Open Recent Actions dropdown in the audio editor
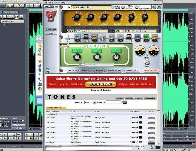This screenshot has height=151, width=196. pos(18,121)
